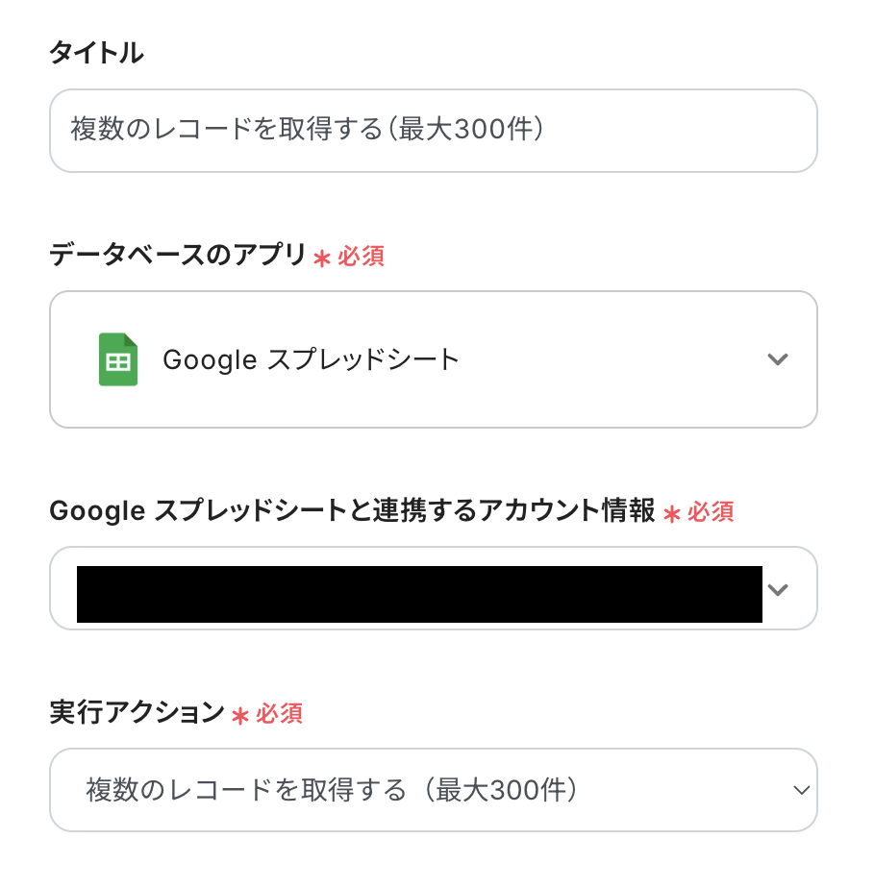Click 必須 tag next to アカウント情報
The width and height of the screenshot is (874, 888).
[711, 512]
